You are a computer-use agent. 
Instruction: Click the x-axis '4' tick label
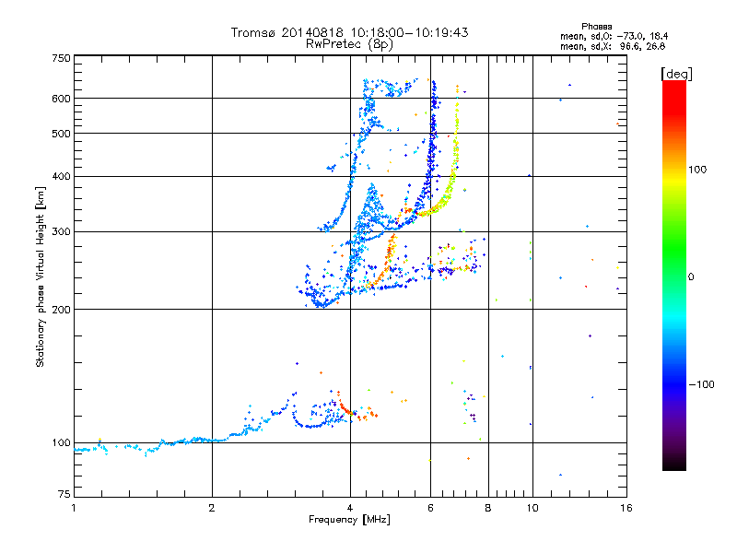(x=350, y=508)
